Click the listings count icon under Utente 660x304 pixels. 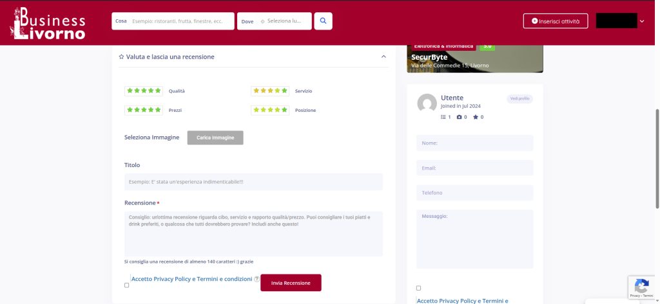coord(443,117)
